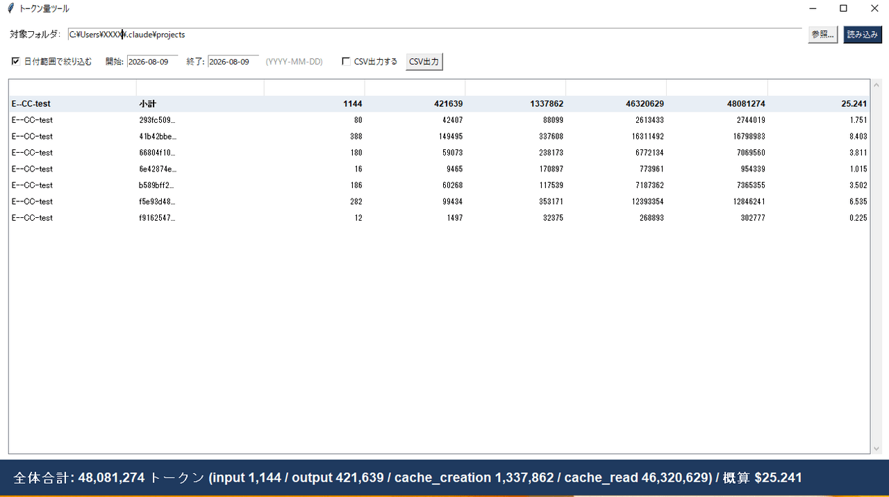
Task: Click the 読み込み load button
Action: pos(863,35)
